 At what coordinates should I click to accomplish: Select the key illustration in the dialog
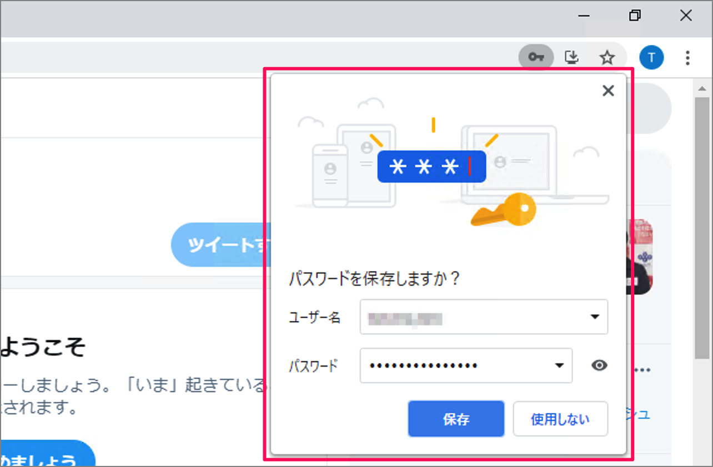point(503,210)
